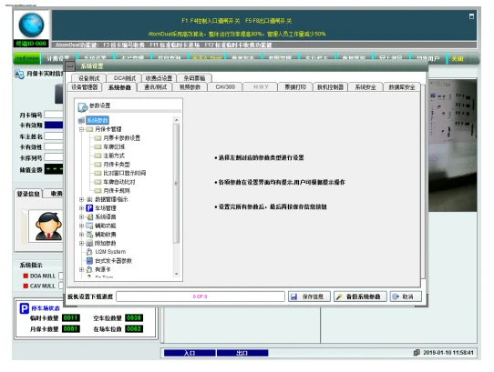Click the camera preview image
The width and height of the screenshot is (494, 372).
(453, 146)
